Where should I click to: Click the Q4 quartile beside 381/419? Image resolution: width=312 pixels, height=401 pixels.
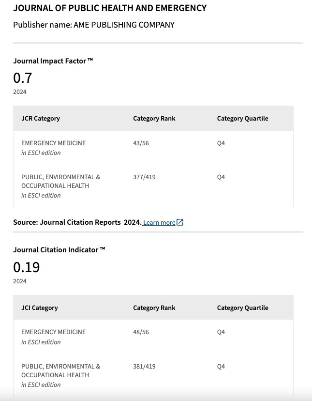221,367
